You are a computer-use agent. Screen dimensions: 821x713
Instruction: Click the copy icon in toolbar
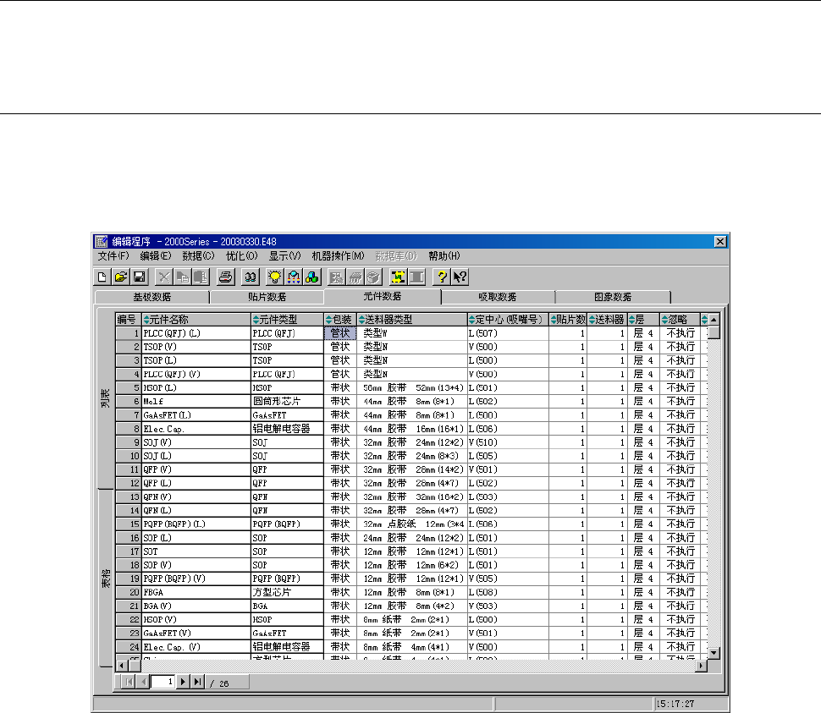tap(182, 277)
